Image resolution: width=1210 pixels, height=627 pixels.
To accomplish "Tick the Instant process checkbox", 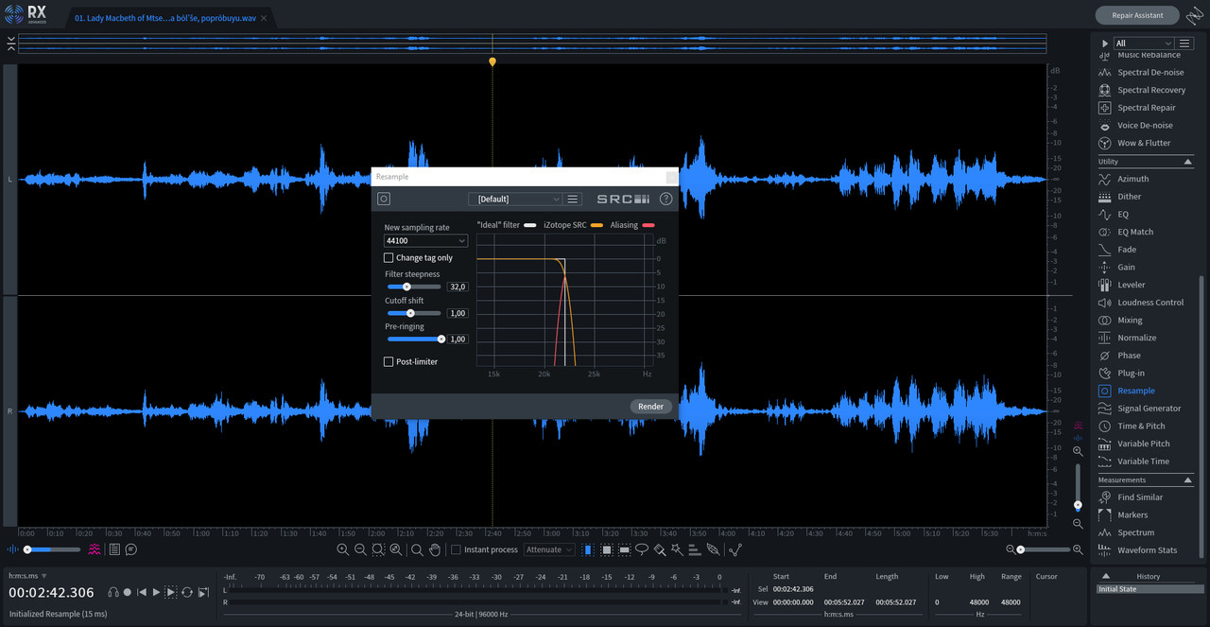I will pos(456,549).
